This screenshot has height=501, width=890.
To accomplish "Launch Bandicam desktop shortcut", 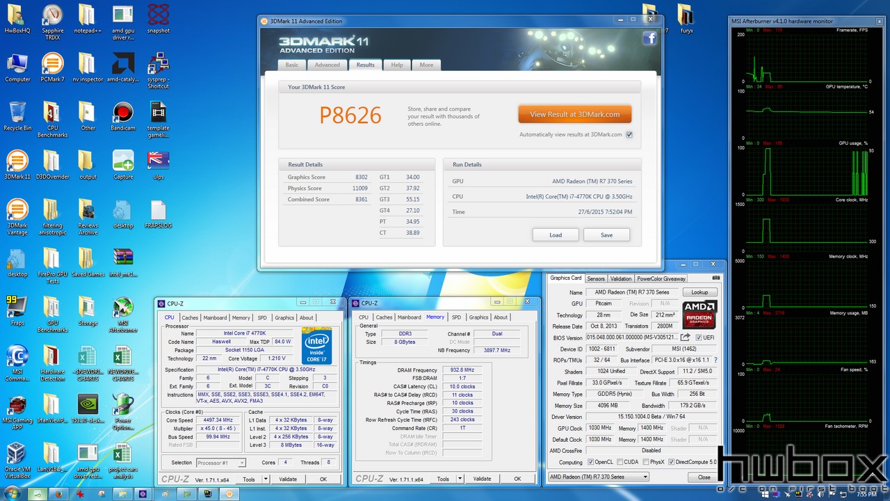I will tap(123, 116).
